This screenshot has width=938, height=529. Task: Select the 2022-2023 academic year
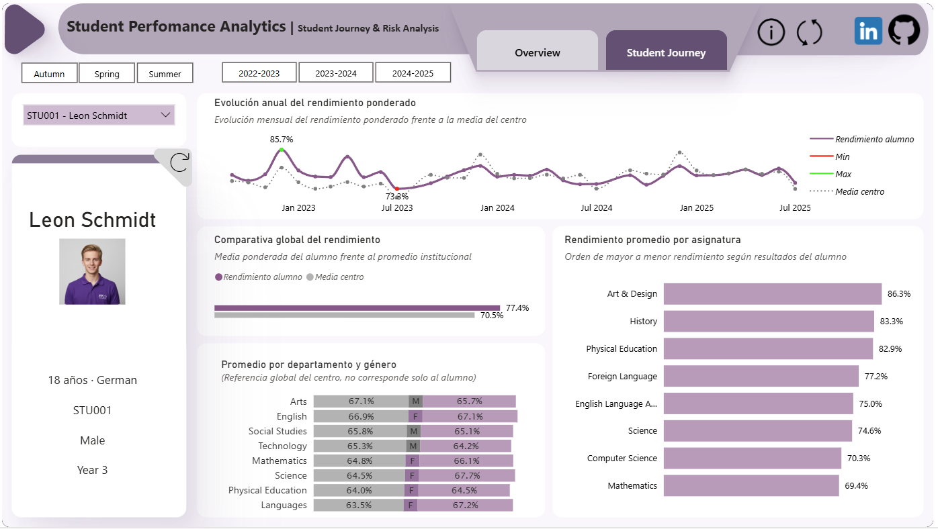(259, 73)
